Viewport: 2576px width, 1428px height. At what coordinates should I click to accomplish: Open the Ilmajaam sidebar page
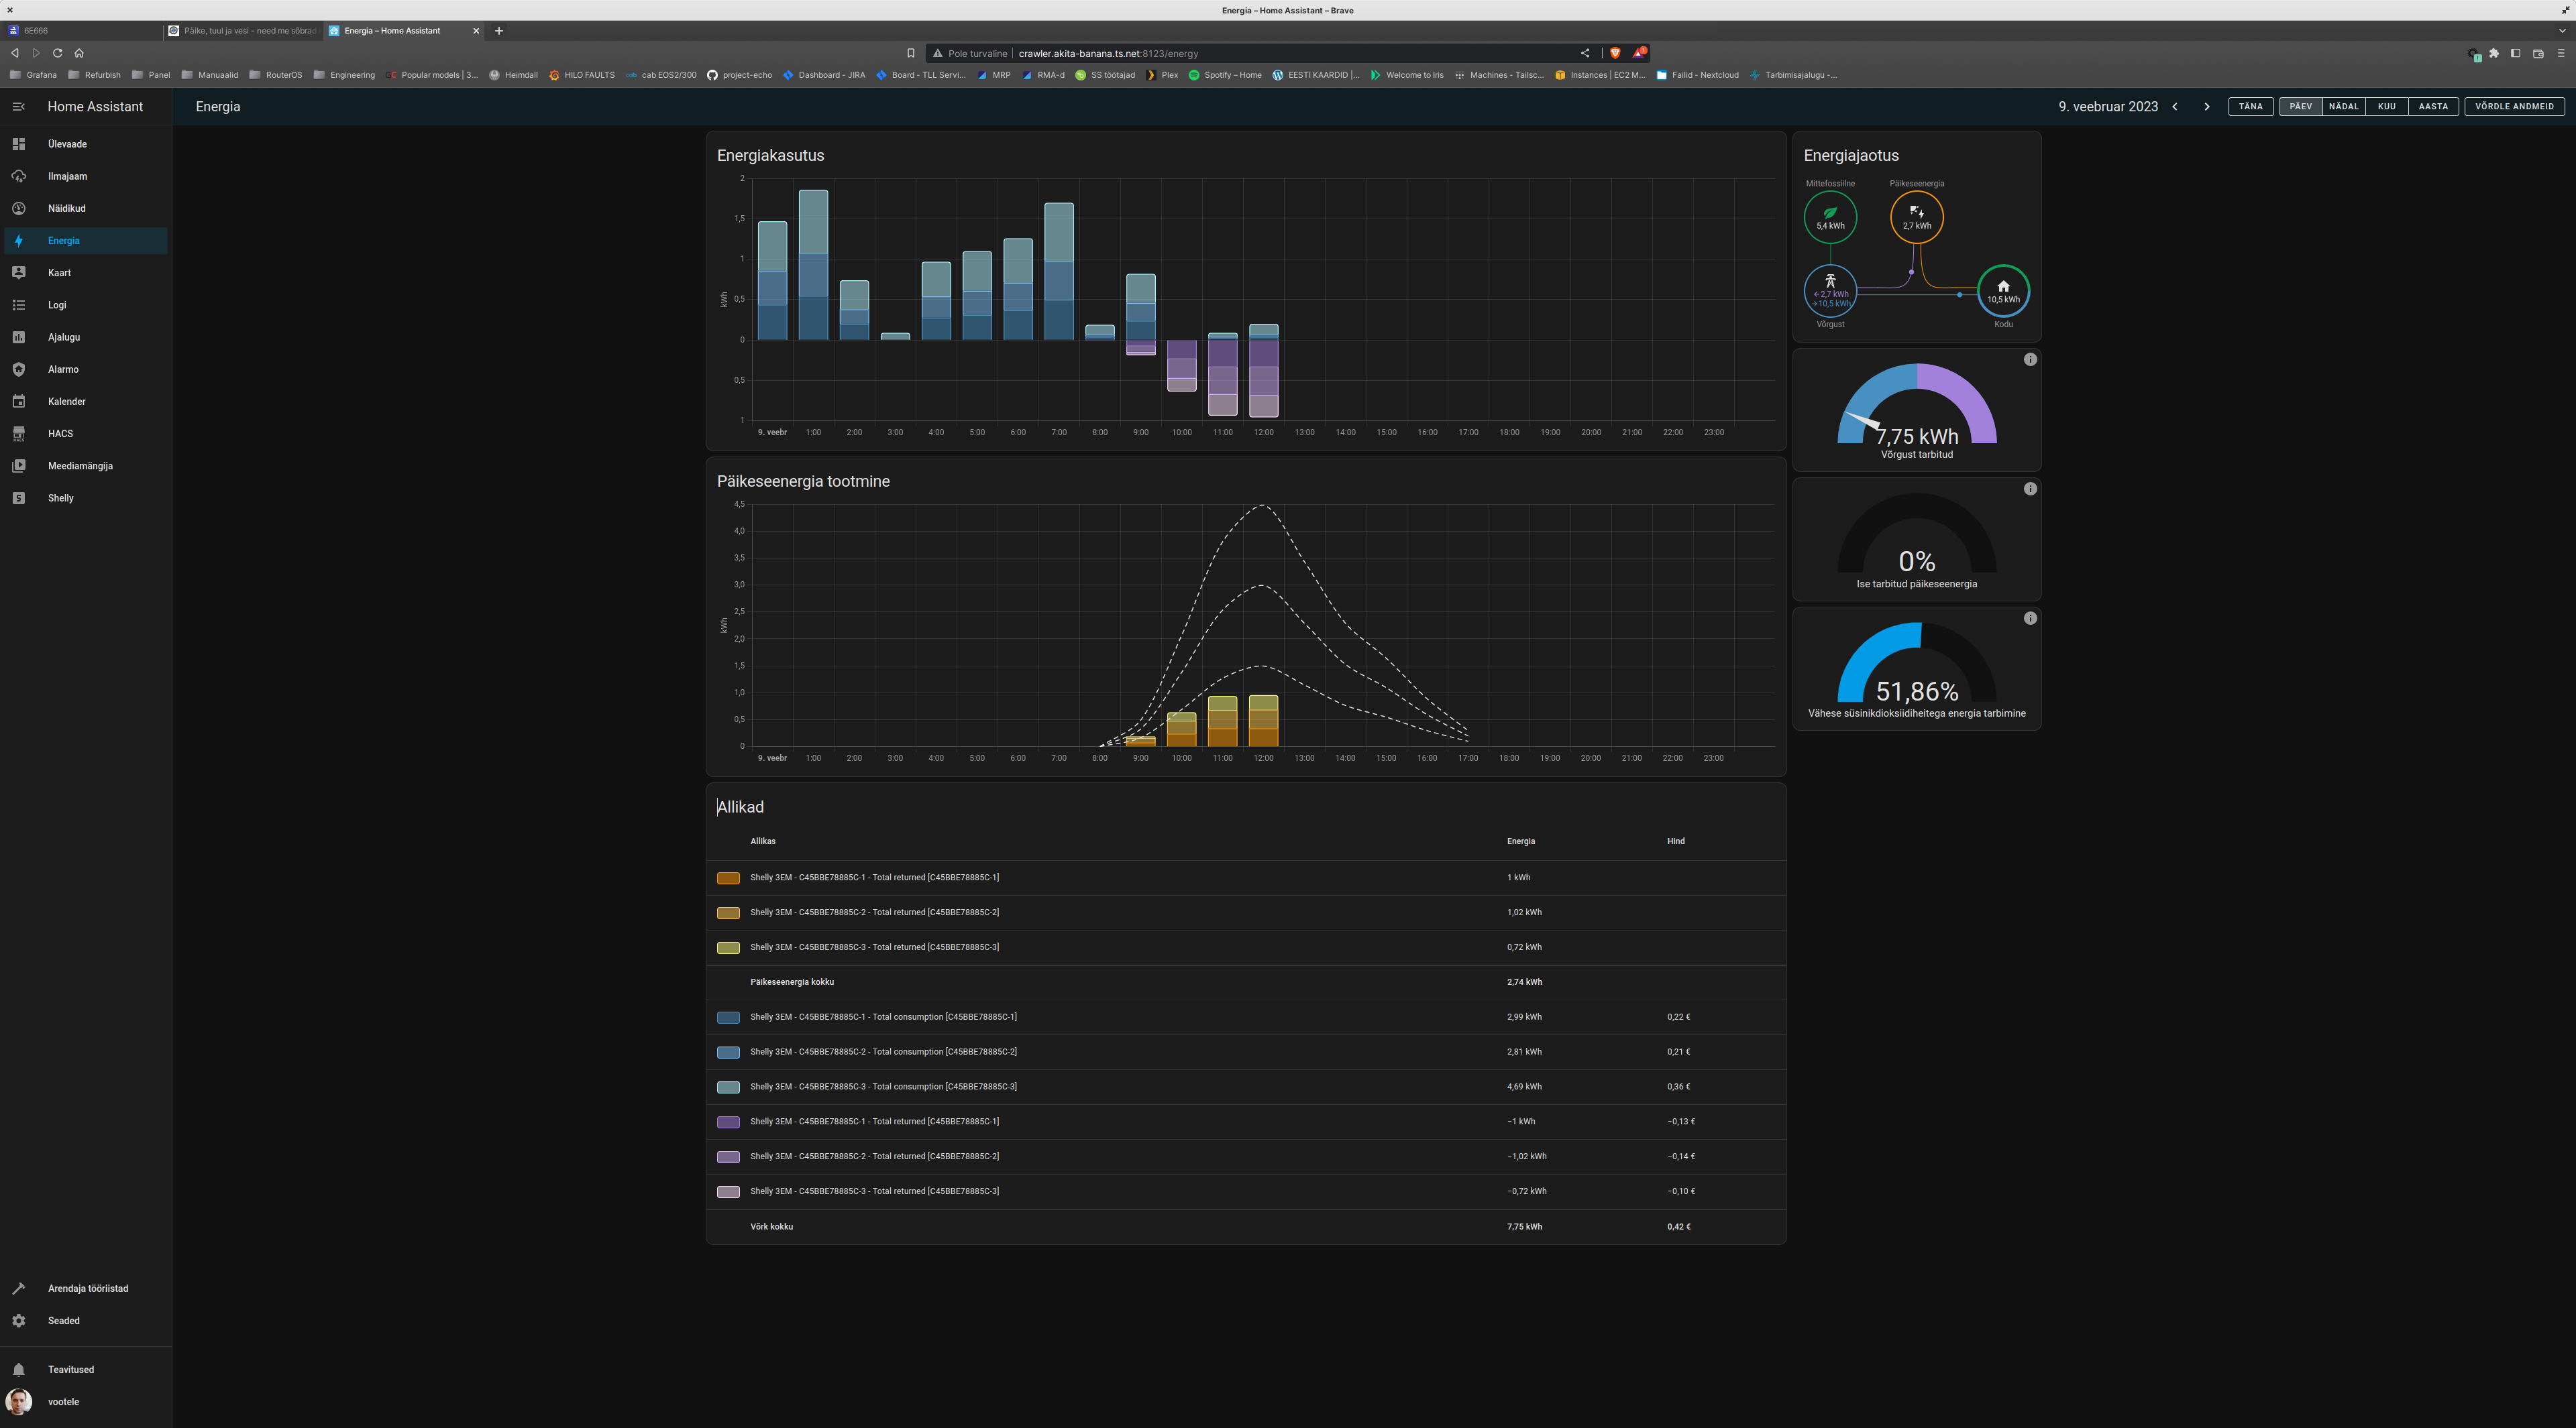[x=67, y=176]
